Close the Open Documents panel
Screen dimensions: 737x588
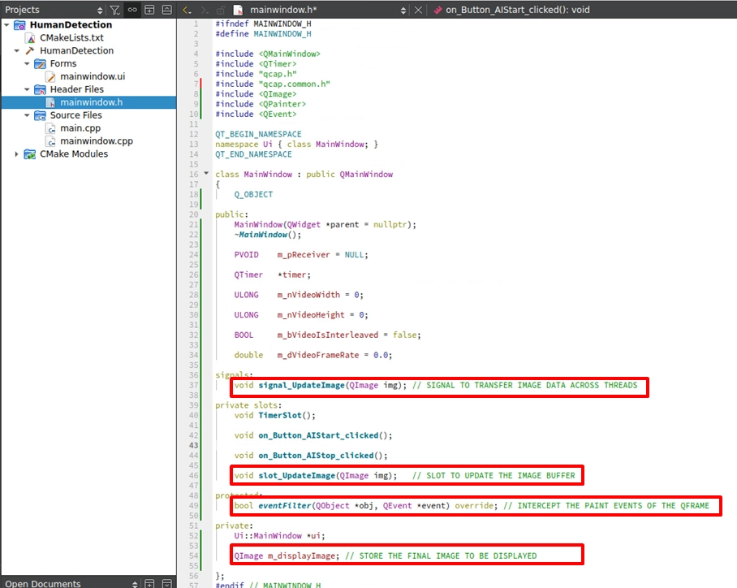167,584
